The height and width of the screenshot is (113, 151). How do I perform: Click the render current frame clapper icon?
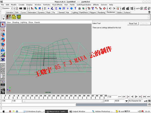124,8
